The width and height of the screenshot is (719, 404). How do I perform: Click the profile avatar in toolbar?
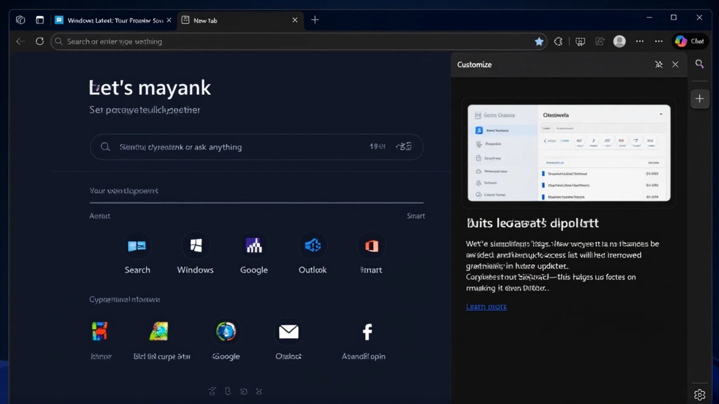click(x=619, y=41)
